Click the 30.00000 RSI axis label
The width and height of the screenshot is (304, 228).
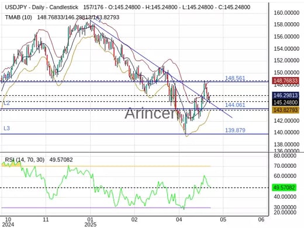click(285, 208)
